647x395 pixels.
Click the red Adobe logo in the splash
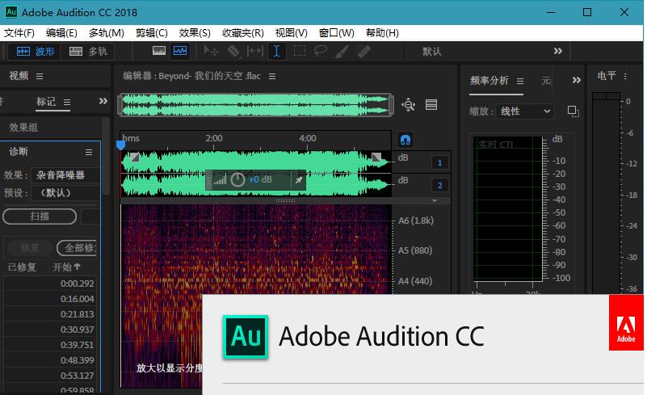(x=626, y=323)
